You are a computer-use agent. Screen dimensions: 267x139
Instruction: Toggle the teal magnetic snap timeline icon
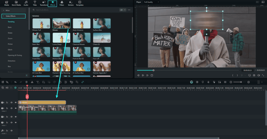pos(15,88)
